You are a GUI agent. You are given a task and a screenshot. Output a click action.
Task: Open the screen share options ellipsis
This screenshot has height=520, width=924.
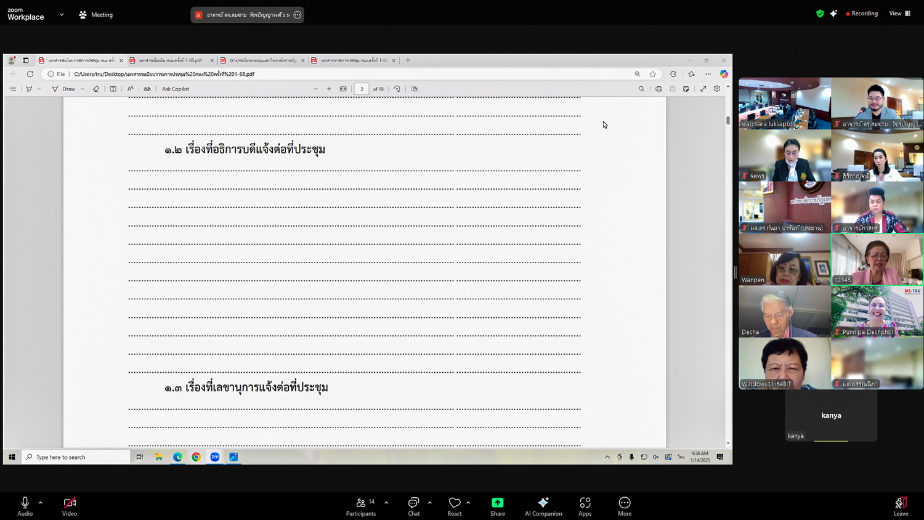click(x=298, y=15)
